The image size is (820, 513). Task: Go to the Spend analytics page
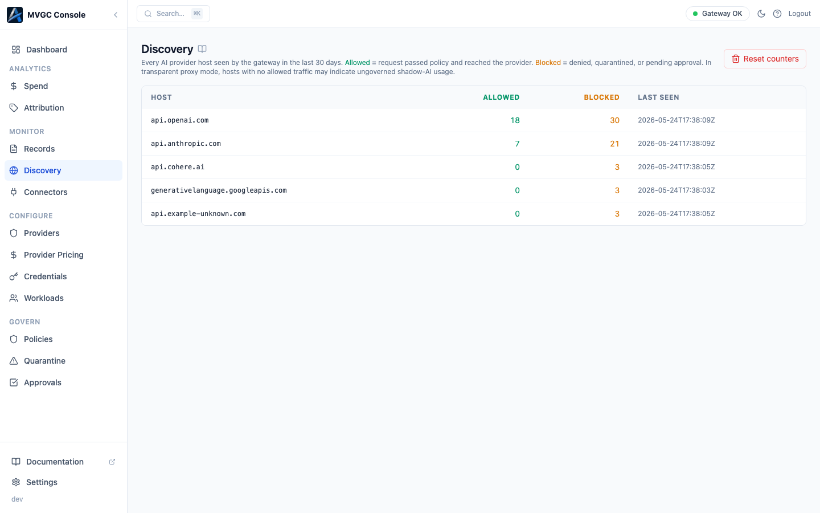[64, 86]
